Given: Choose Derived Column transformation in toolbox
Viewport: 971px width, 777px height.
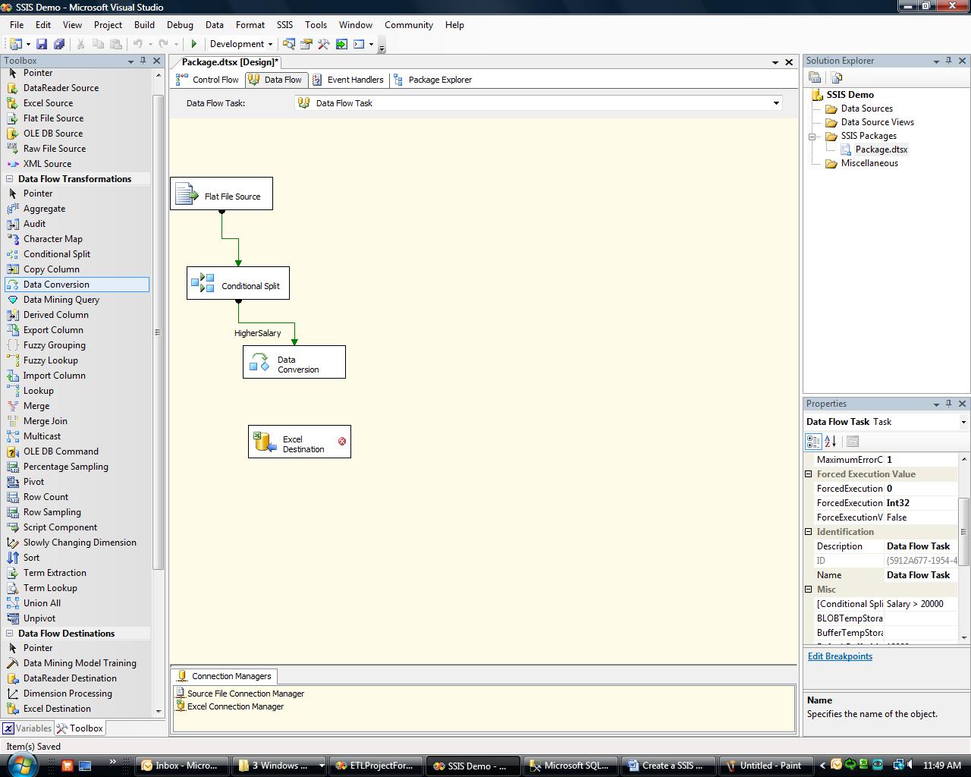Looking at the screenshot, I should point(55,315).
